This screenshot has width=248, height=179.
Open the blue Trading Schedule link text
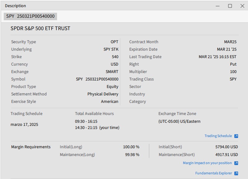click(x=218, y=136)
